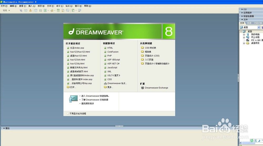Open the 窗口(W) menu
The image size is (263, 146).
tap(78, 6)
